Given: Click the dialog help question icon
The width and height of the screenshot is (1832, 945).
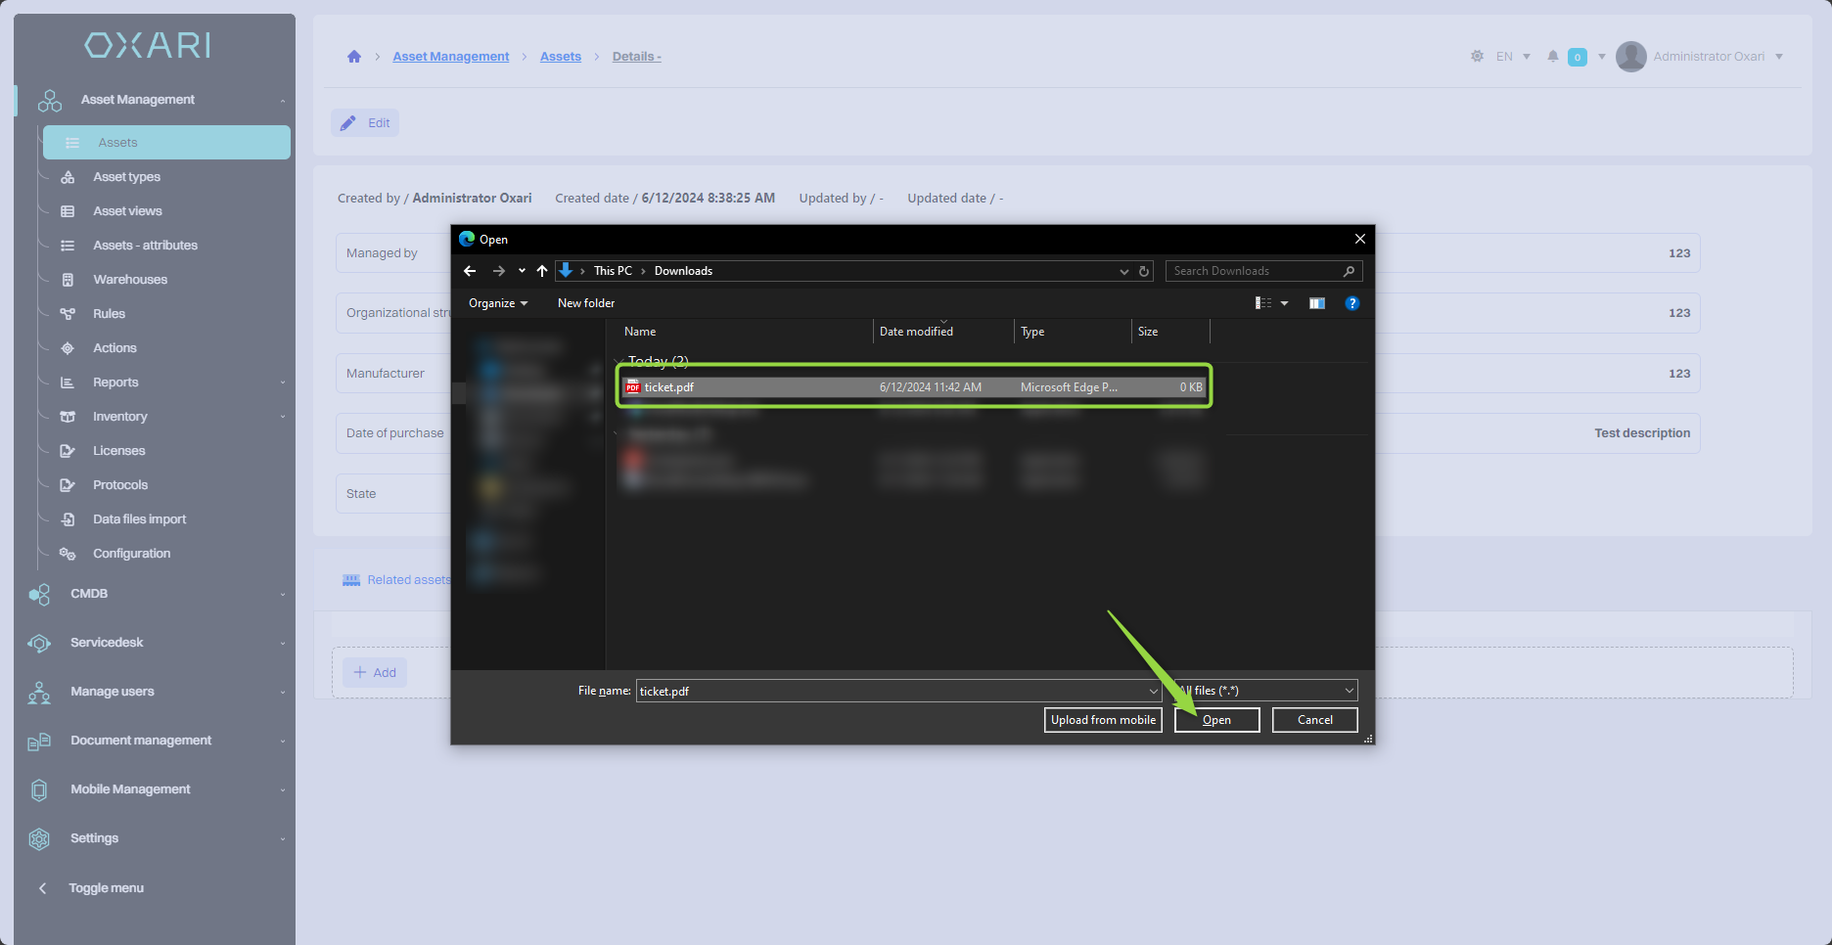Looking at the screenshot, I should click(1351, 303).
